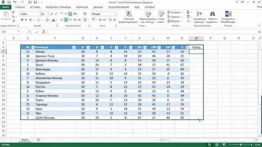Click into the formula bar

click(152, 32)
